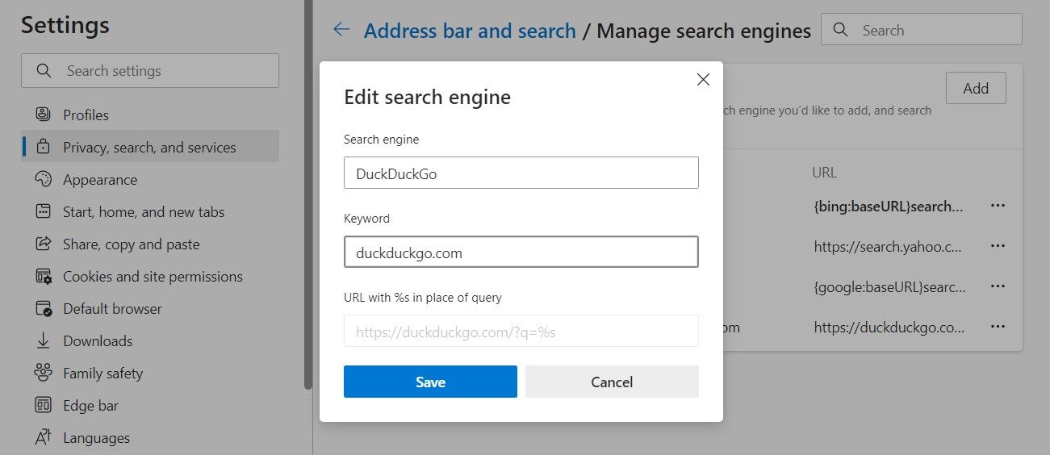Screen dimensions: 1050x455
Task: Click the magnifier in top-right Search box
Action: point(841,30)
